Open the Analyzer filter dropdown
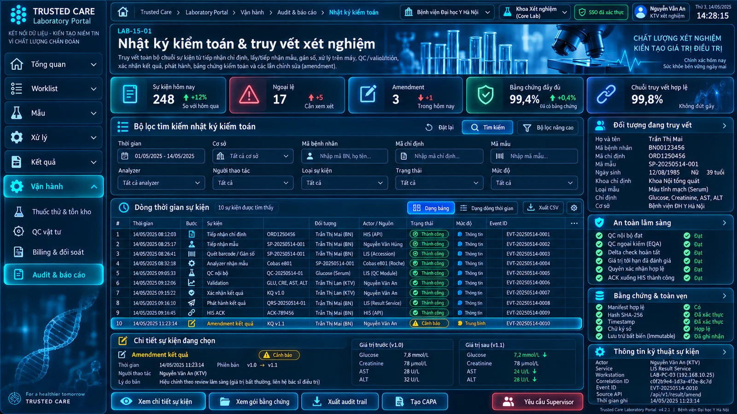 pyautogui.click(x=161, y=183)
